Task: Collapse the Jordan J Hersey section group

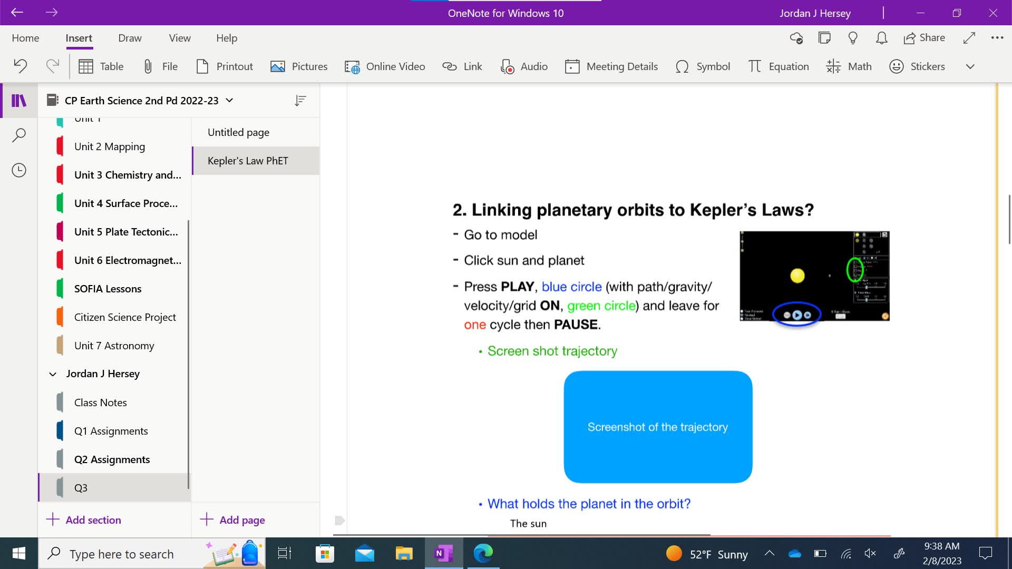Action: click(53, 374)
